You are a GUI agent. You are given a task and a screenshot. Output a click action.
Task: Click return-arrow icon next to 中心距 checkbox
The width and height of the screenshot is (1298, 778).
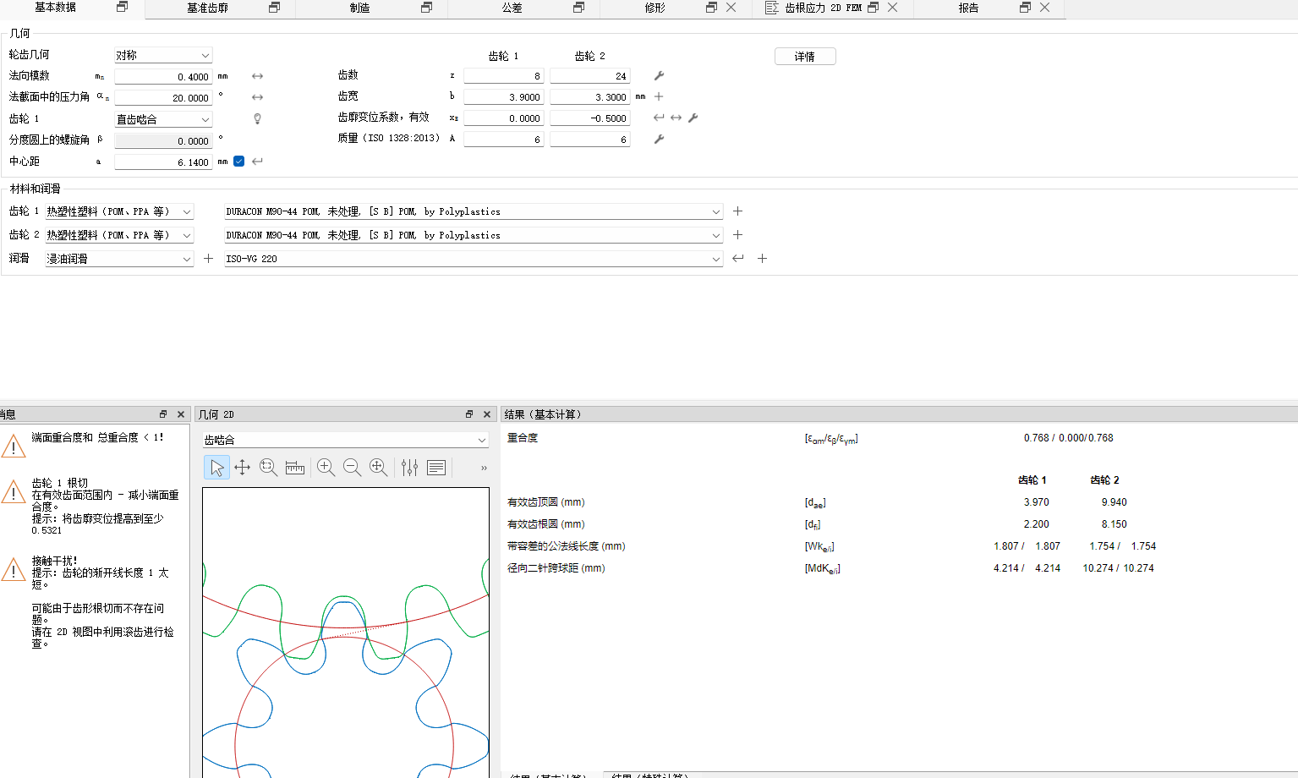pos(257,161)
